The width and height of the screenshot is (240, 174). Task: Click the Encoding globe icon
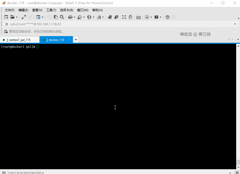89,17
